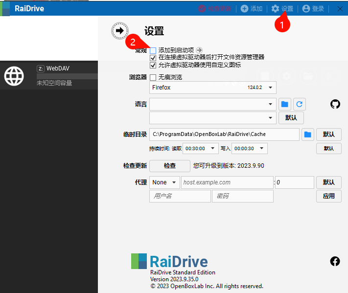This screenshot has height=293, width=348.
Task: Open the proxy type dropdown None
Action: [x=164, y=182]
